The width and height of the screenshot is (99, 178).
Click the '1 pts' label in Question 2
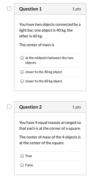[x=77, y=107]
